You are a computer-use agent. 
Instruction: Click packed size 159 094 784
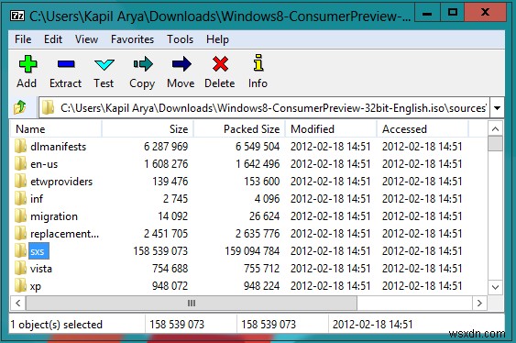pos(252,251)
